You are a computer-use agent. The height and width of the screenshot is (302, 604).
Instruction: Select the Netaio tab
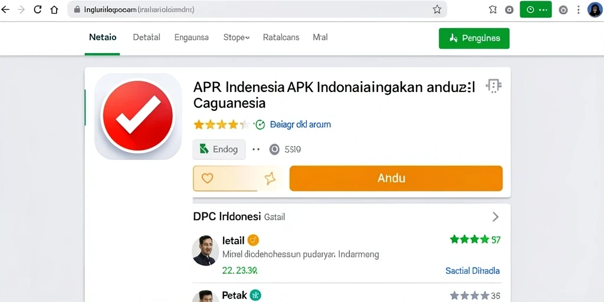coord(103,37)
